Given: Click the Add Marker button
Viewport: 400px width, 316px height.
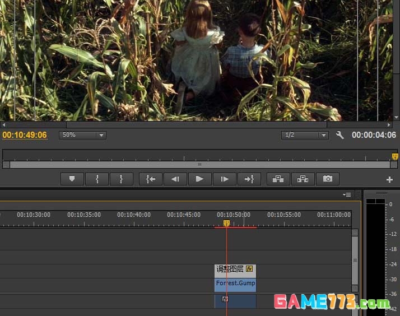Looking at the screenshot, I should click(72, 179).
